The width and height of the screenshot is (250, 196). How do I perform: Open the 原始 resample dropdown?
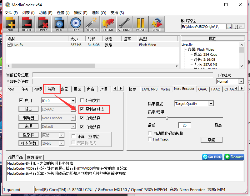(62, 135)
